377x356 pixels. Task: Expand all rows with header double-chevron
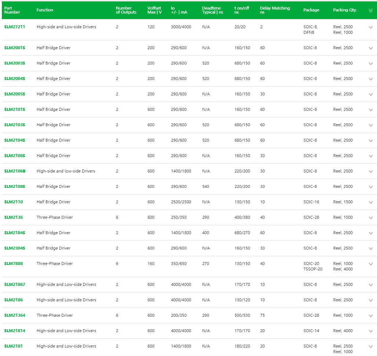point(370,10)
